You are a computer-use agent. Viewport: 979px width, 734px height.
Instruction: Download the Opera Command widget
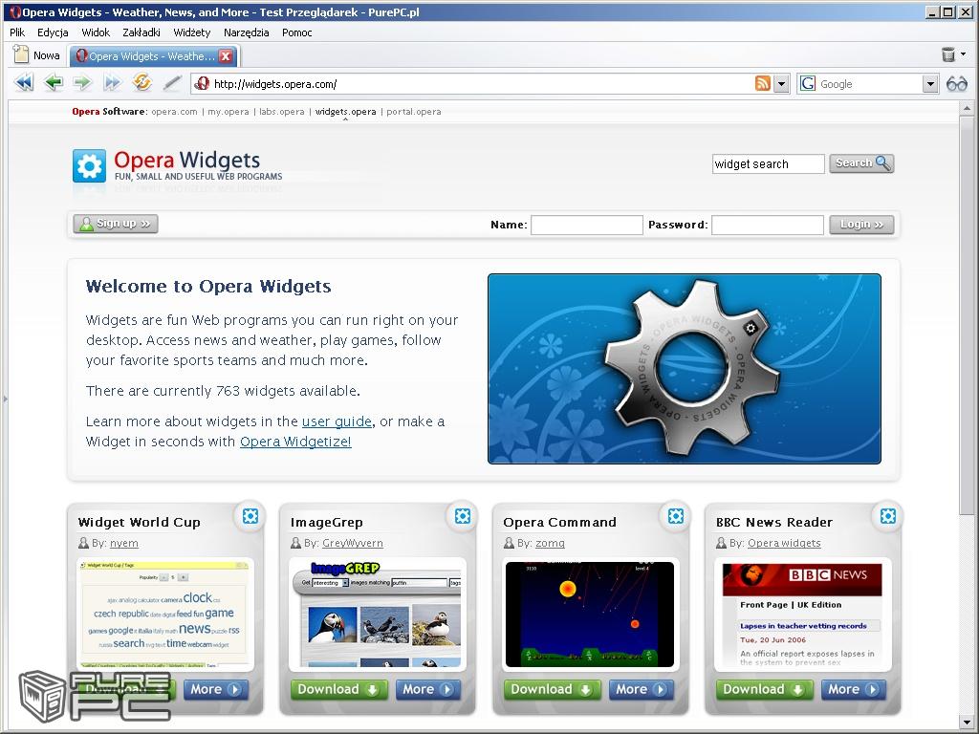552,690
